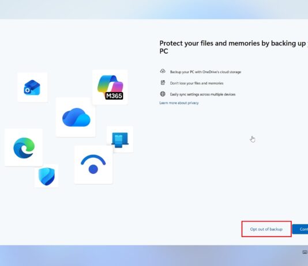Click the 'Protect your files and memories' heading
This screenshot has height=266, width=308.
pyautogui.click(x=234, y=47)
